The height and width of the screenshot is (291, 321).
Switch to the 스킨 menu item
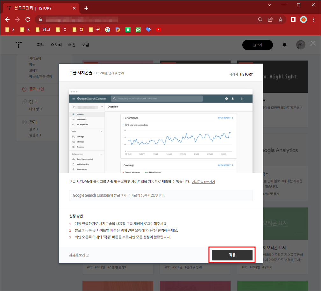pos(72,45)
